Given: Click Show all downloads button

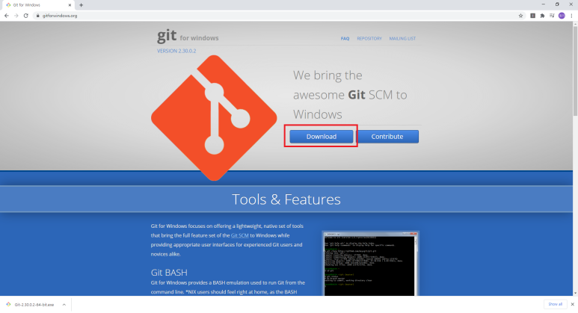Looking at the screenshot, I should 555,304.
